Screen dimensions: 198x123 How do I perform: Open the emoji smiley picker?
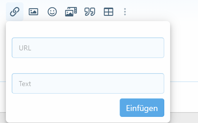tap(52, 12)
